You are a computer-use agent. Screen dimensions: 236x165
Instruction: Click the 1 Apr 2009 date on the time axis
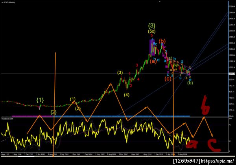coord(135,154)
